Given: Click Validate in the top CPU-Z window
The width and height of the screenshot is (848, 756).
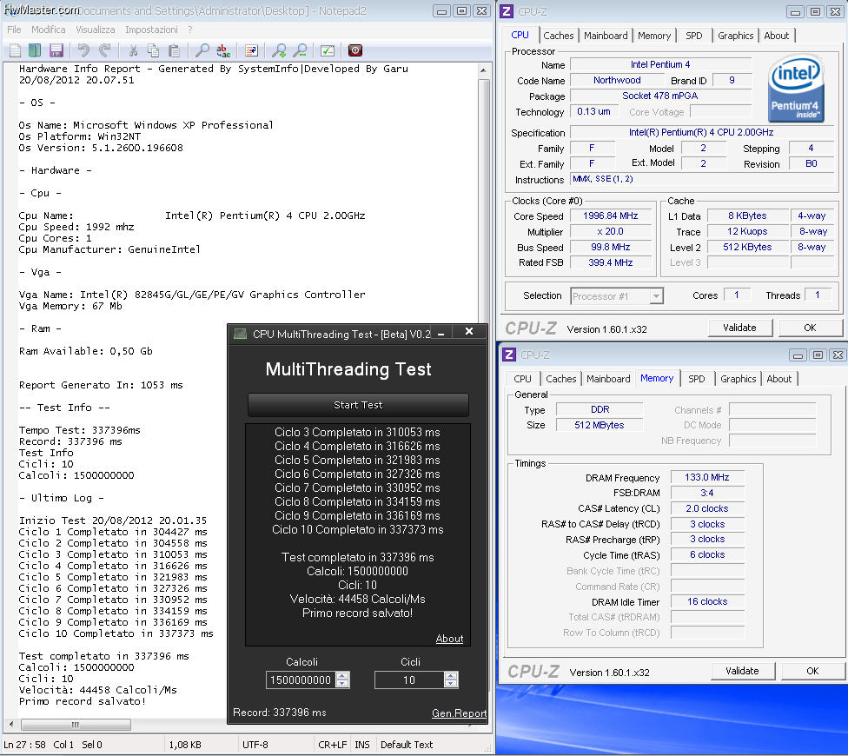Looking at the screenshot, I should (740, 328).
